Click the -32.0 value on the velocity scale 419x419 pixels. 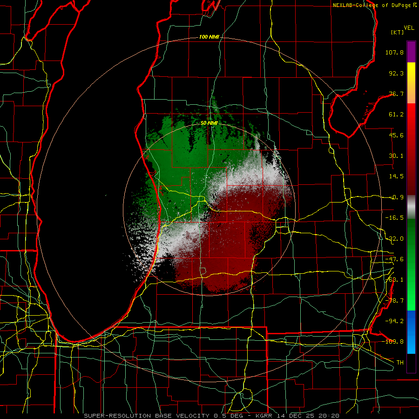click(x=394, y=239)
